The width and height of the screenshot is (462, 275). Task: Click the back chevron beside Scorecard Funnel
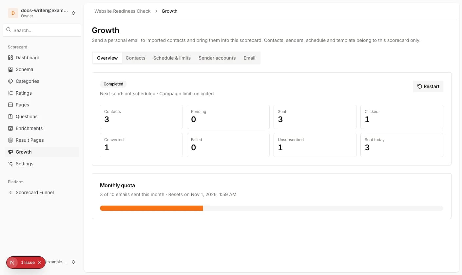pyautogui.click(x=10, y=192)
